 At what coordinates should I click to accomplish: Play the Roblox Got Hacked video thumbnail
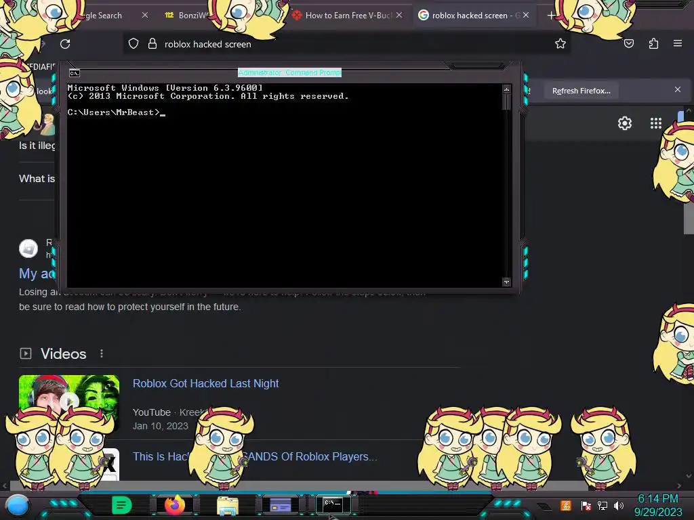coord(69,402)
